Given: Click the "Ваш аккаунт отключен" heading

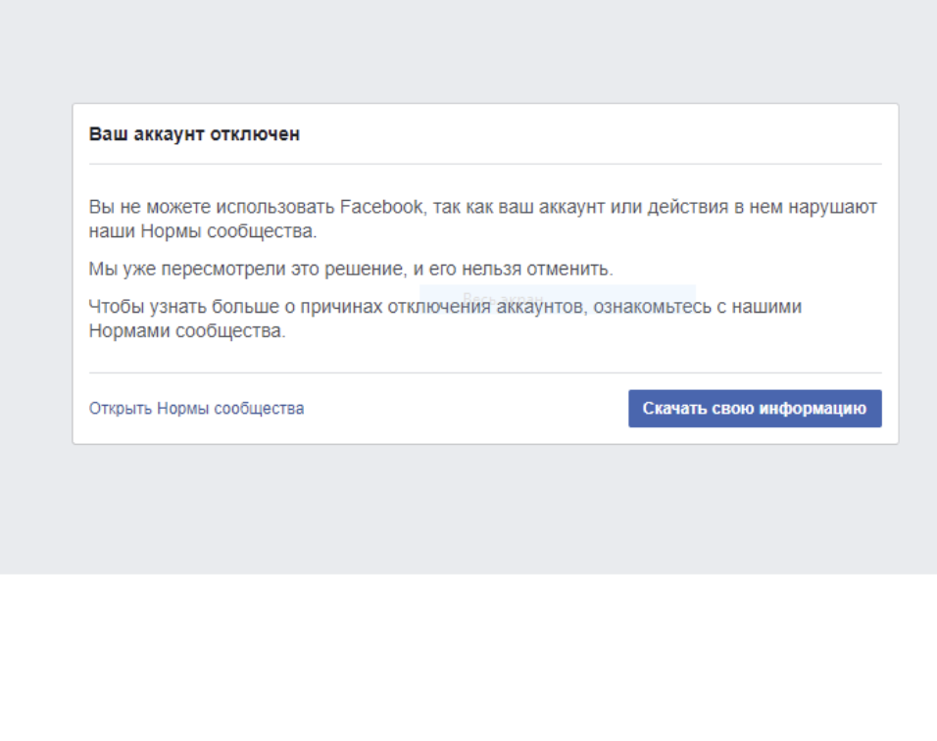Looking at the screenshot, I should point(194,135).
